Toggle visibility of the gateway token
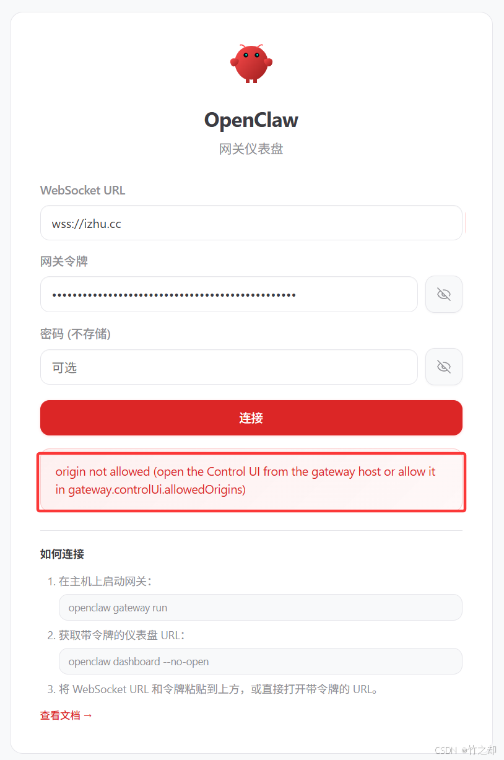Viewport: 504px width, 760px height. coord(444,294)
